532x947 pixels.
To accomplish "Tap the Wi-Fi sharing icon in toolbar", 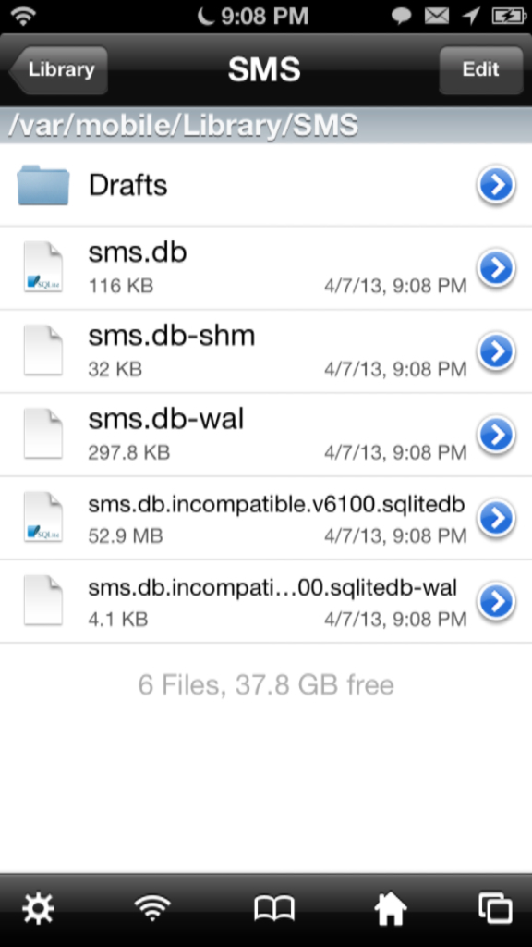I will coord(152,908).
